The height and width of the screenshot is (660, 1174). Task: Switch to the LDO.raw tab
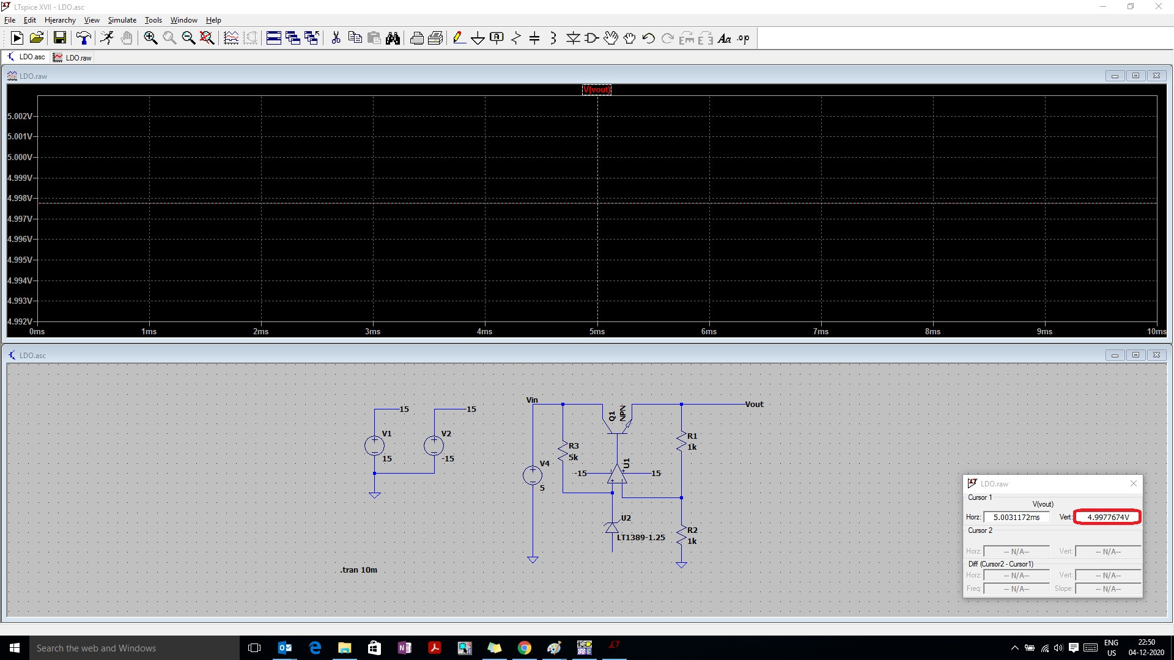[72, 57]
